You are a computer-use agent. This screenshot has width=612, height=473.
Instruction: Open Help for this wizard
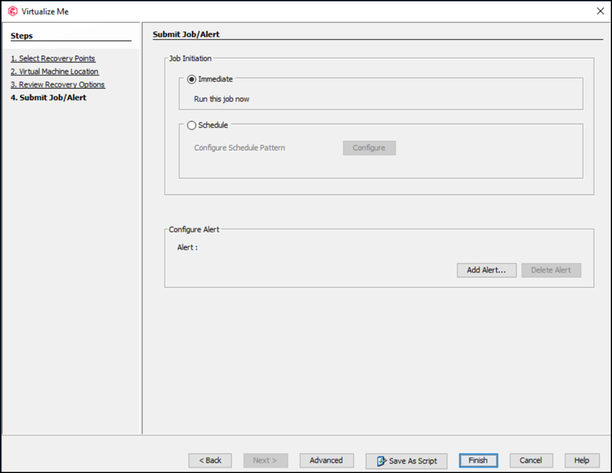(x=581, y=461)
